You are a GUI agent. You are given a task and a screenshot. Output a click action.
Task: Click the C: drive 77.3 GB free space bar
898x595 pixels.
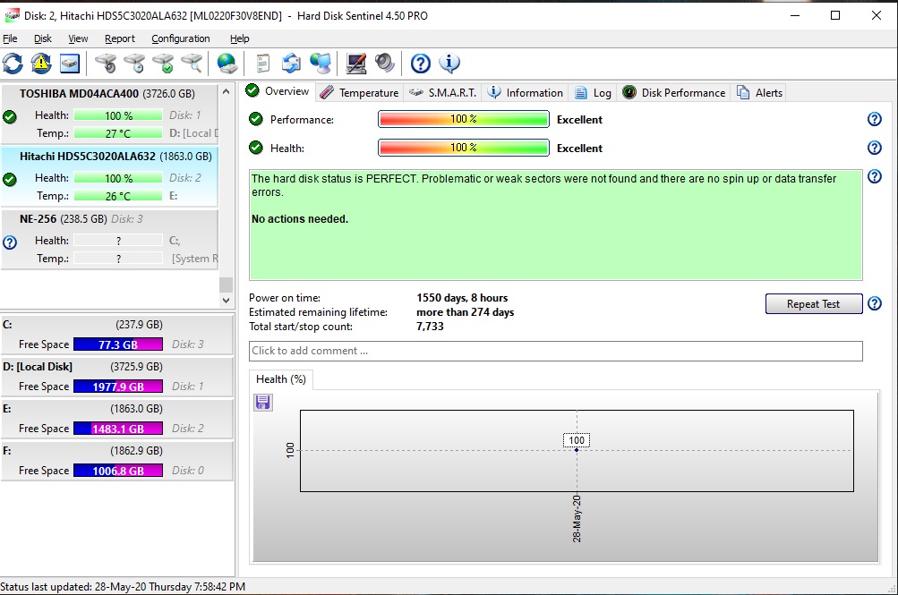point(118,344)
